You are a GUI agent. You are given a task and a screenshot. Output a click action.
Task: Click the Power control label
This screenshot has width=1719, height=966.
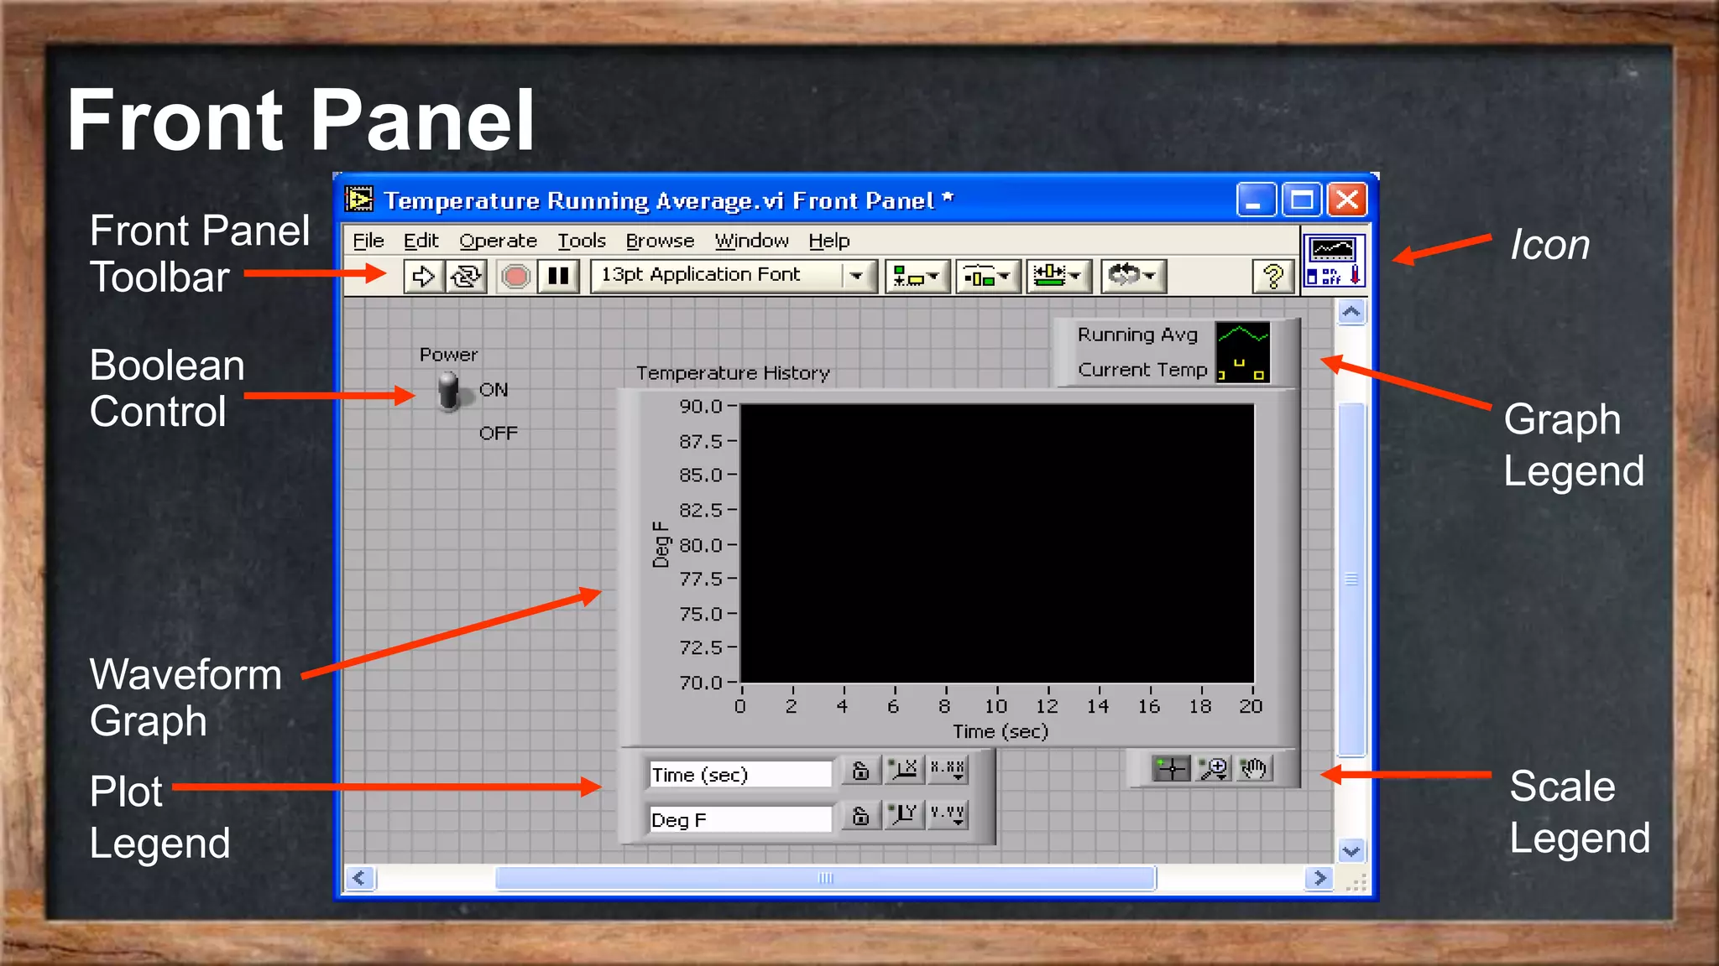click(448, 355)
